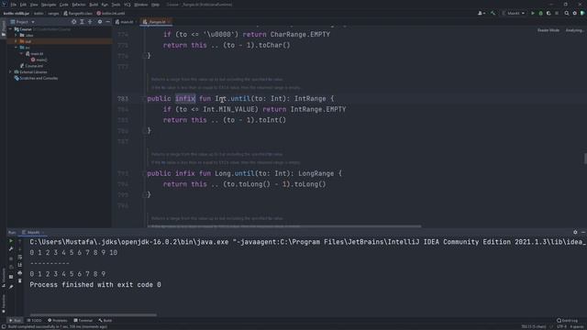The height and width of the screenshot is (330, 587).
Task: Open the Event Log
Action: (567, 321)
